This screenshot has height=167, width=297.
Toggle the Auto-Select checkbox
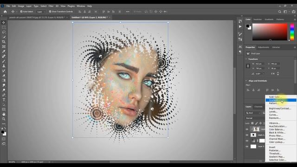coord(21,12)
